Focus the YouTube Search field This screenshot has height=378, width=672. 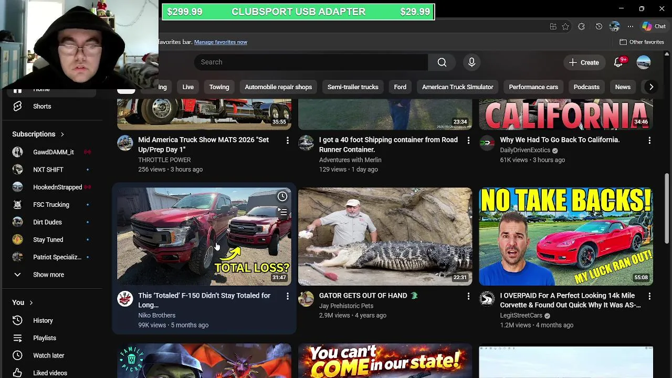(x=311, y=62)
